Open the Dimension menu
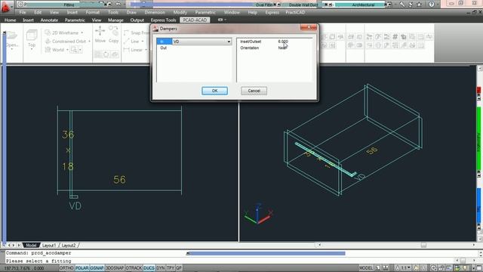This screenshot has height=272, width=483. pos(155,12)
